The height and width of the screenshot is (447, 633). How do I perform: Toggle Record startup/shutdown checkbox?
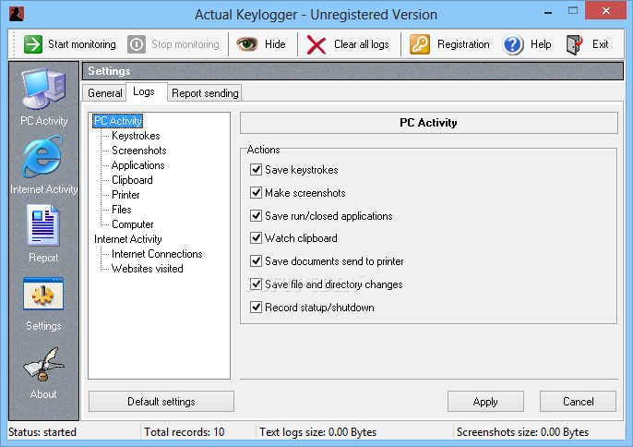point(256,307)
